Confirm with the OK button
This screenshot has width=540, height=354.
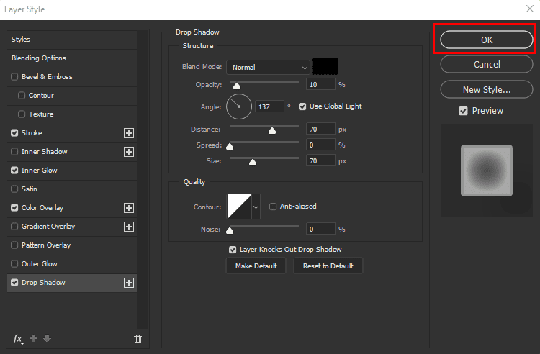(487, 40)
